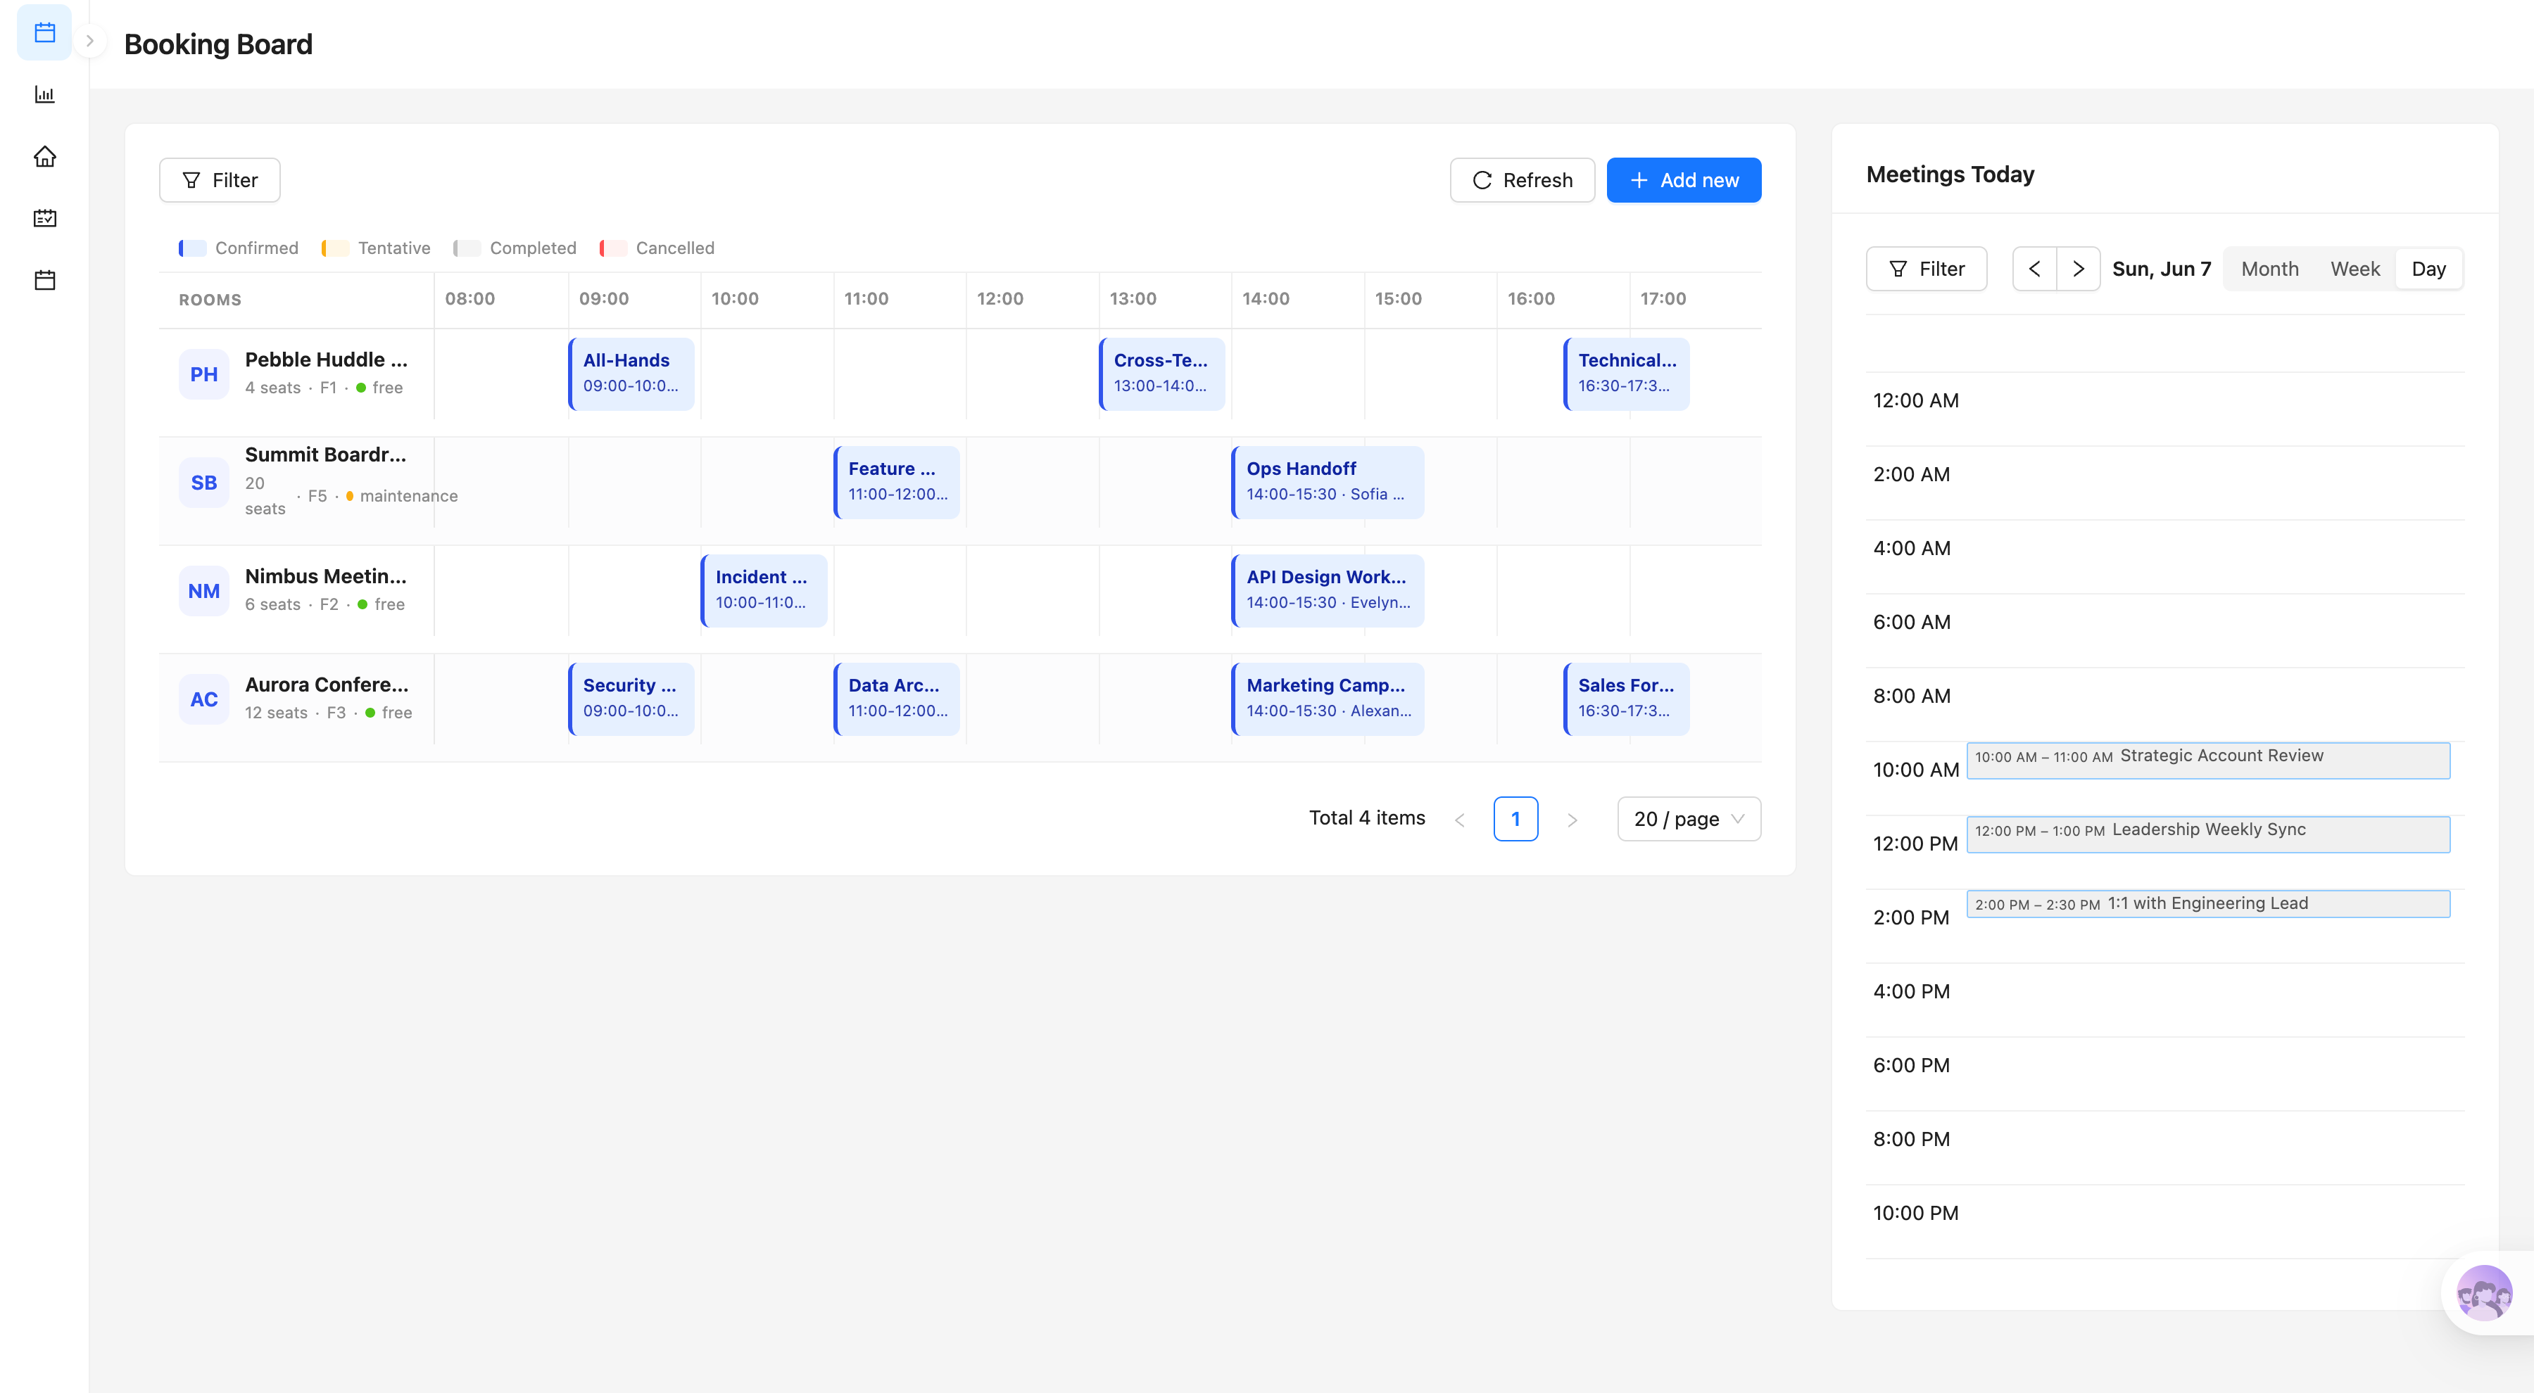
Task: Open the Sales For booking at 16:30
Action: coord(1626,698)
